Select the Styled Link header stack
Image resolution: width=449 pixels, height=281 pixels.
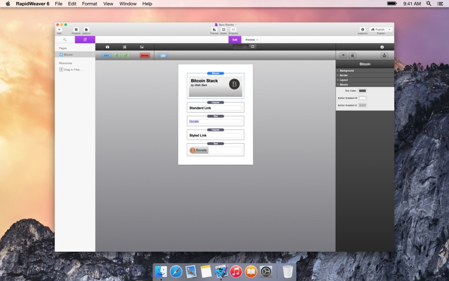215,135
